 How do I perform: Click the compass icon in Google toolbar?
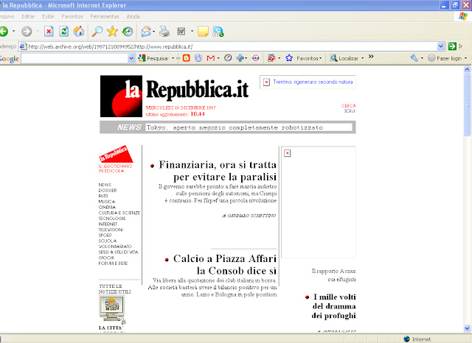(228, 58)
